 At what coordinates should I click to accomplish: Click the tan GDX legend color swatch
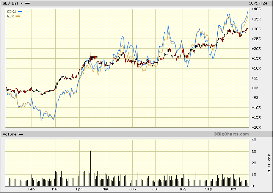[x=17, y=16]
